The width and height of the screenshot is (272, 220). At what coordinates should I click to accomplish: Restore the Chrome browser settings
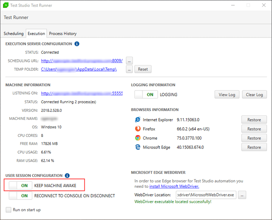pyautogui.click(x=254, y=138)
